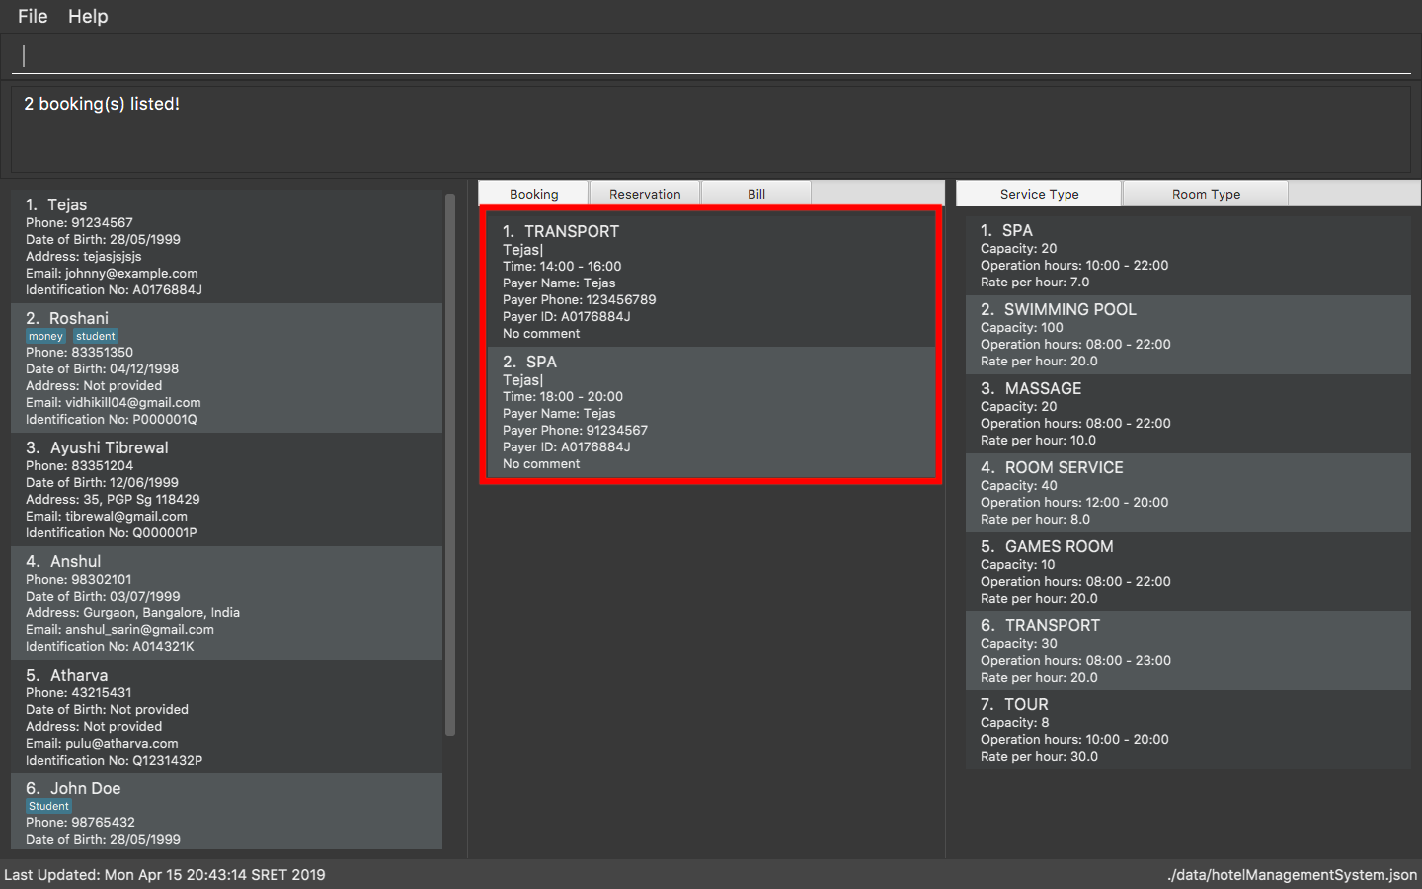Screen dimensions: 1422x889
Task: Click Payer Phone 123456789 in TRANSPORT booking
Action: pyautogui.click(x=579, y=299)
